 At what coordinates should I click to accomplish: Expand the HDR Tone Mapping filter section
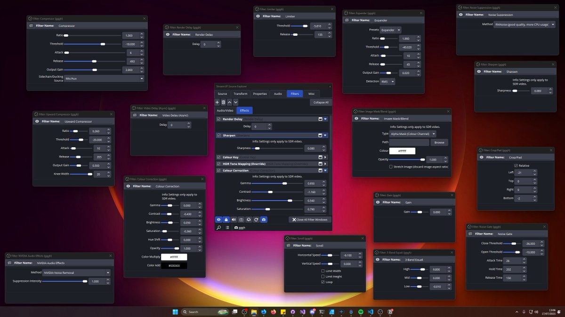pyautogui.click(x=325, y=164)
